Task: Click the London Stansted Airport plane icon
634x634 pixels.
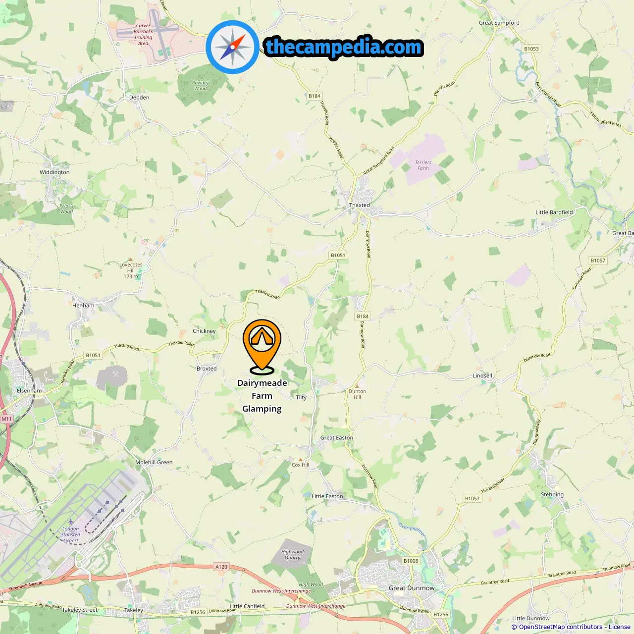Action: coord(71,522)
